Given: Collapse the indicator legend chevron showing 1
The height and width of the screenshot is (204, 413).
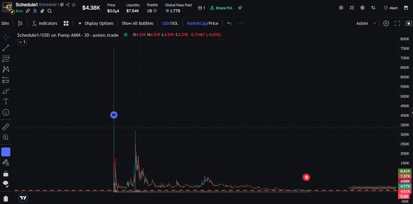Looking at the screenshot, I should tap(22, 42).
